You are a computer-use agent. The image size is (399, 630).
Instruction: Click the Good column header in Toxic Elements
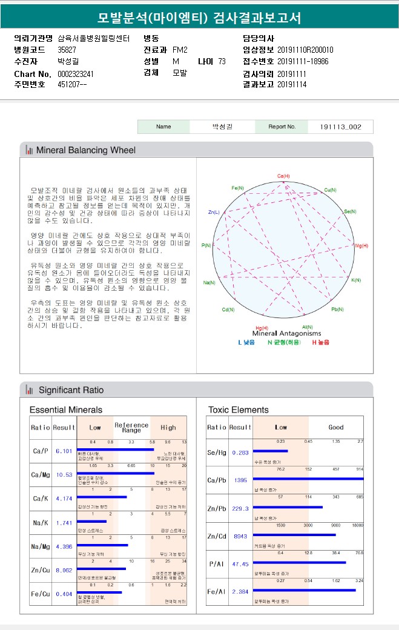pos(336,427)
